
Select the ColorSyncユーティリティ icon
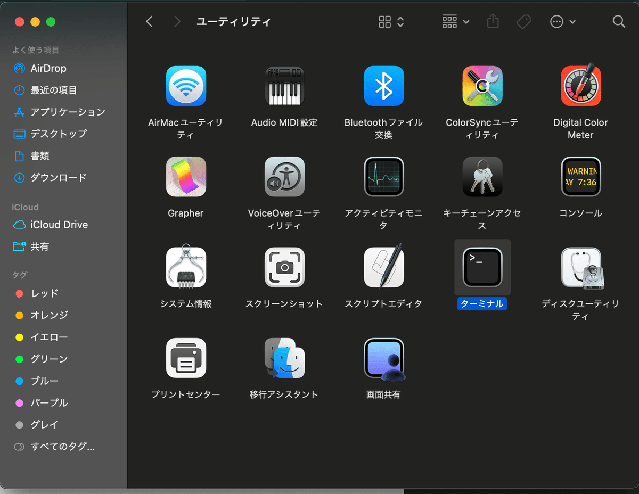tap(482, 86)
